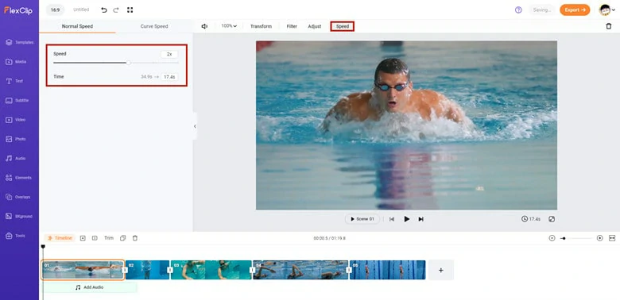Open the Tools sidebar panel
Screen dimensions: 620x300
click(15, 236)
